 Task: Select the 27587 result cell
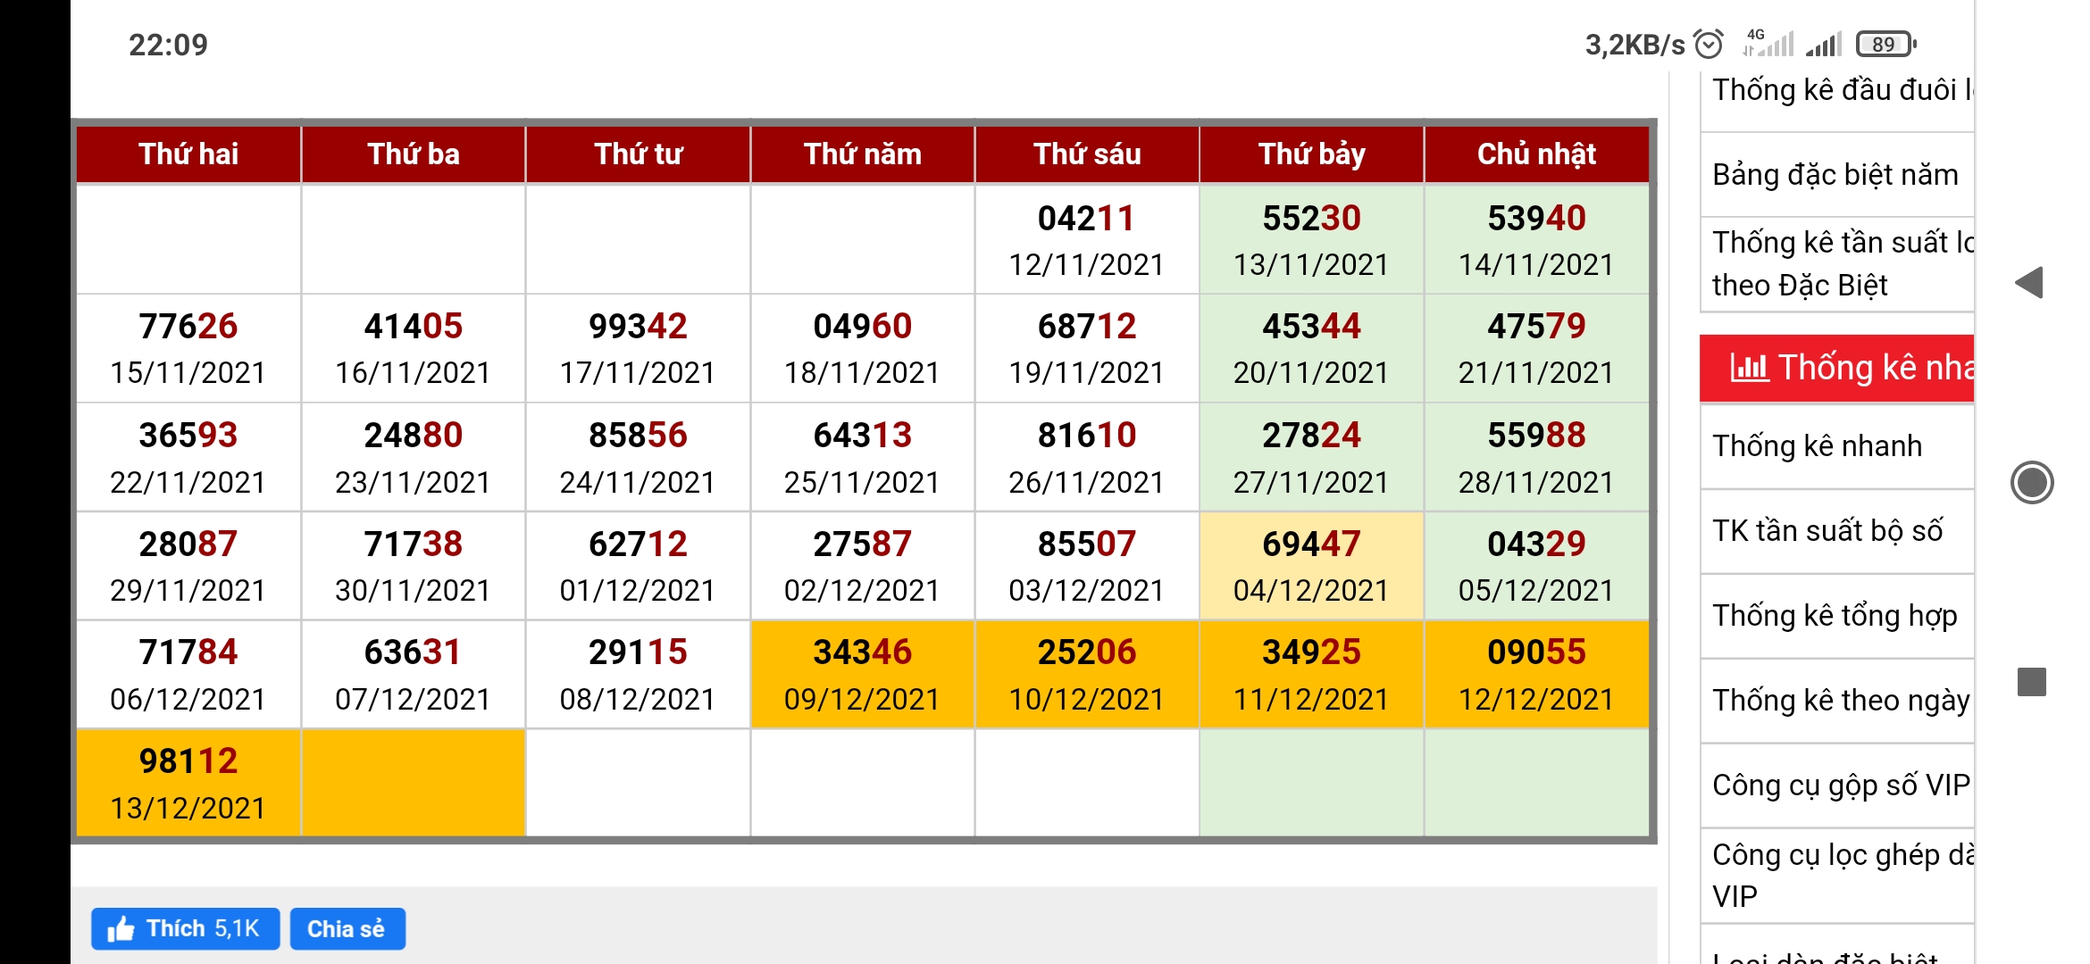point(863,566)
